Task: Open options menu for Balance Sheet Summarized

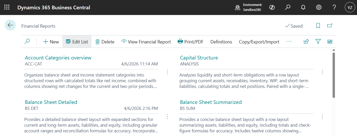Action: [322, 117]
